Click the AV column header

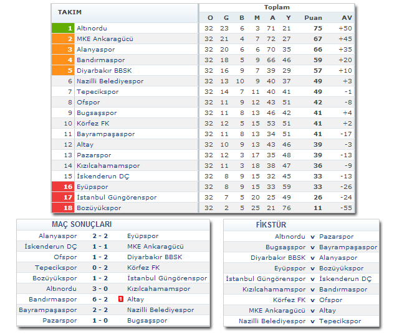[x=347, y=17]
